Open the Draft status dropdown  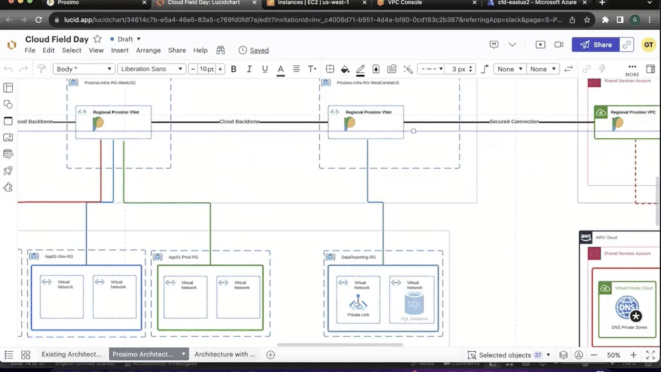125,39
